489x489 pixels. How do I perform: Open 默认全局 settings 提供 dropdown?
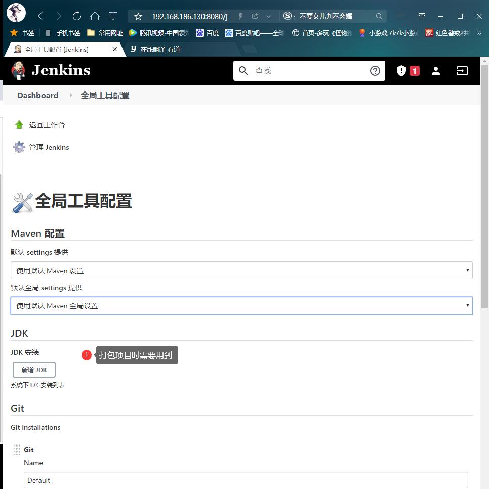pyautogui.click(x=241, y=305)
